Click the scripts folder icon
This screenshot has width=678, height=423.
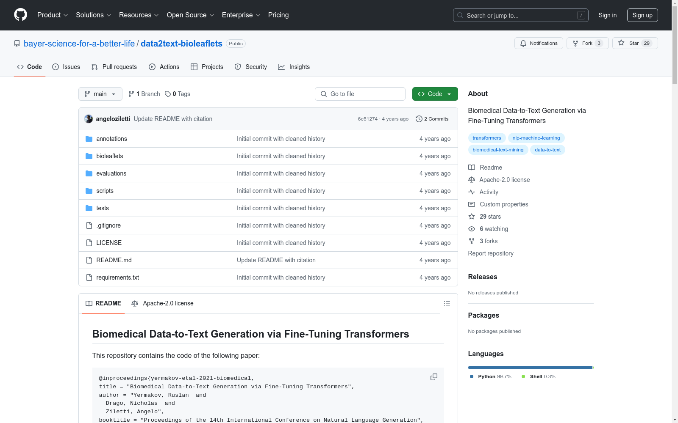coord(89,191)
